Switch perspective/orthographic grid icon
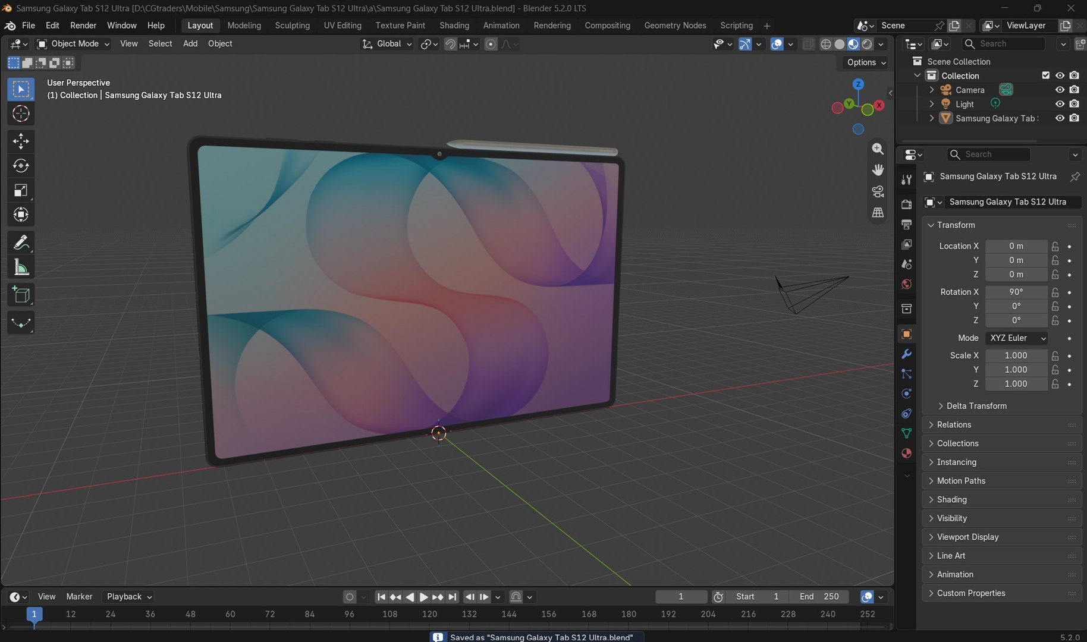This screenshot has height=642, width=1087. (x=878, y=212)
